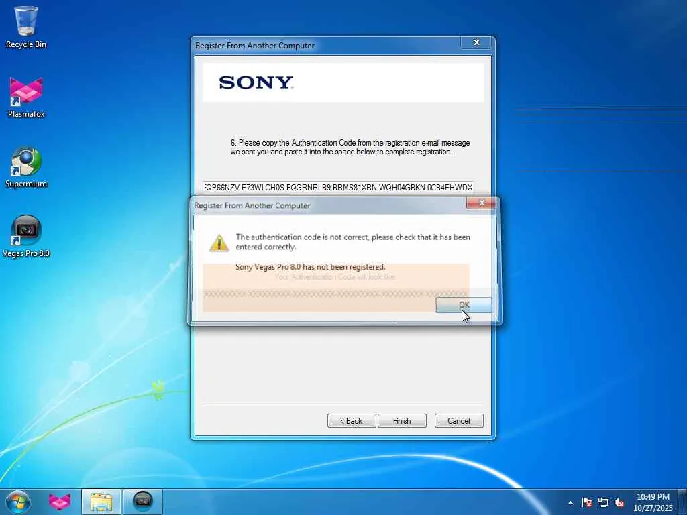Image resolution: width=687 pixels, height=515 pixels.
Task: Click the 'has not been registered' message text
Action: pos(310,267)
